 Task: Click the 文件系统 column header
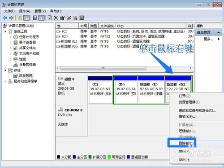click(107, 26)
